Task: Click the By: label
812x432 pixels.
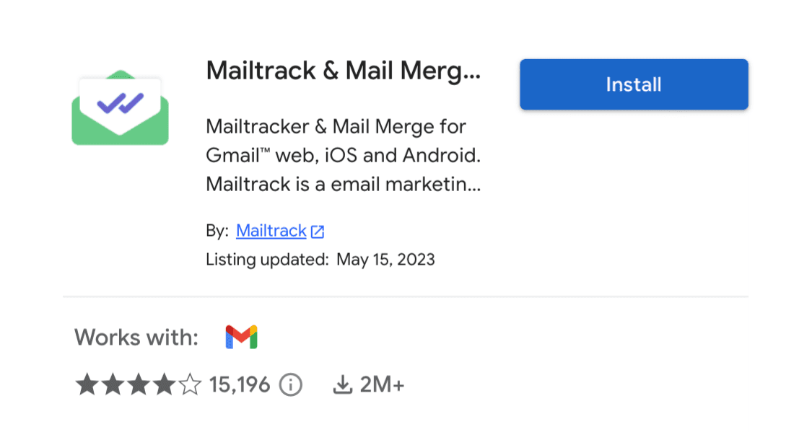Action: (217, 231)
